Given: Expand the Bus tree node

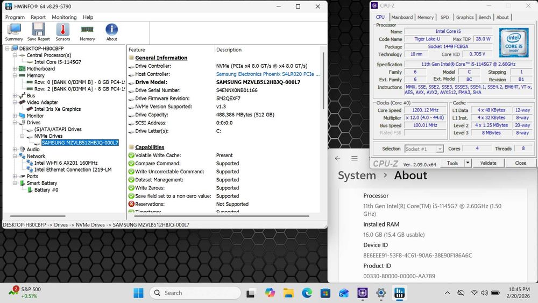Looking at the screenshot, I should click(15, 95).
